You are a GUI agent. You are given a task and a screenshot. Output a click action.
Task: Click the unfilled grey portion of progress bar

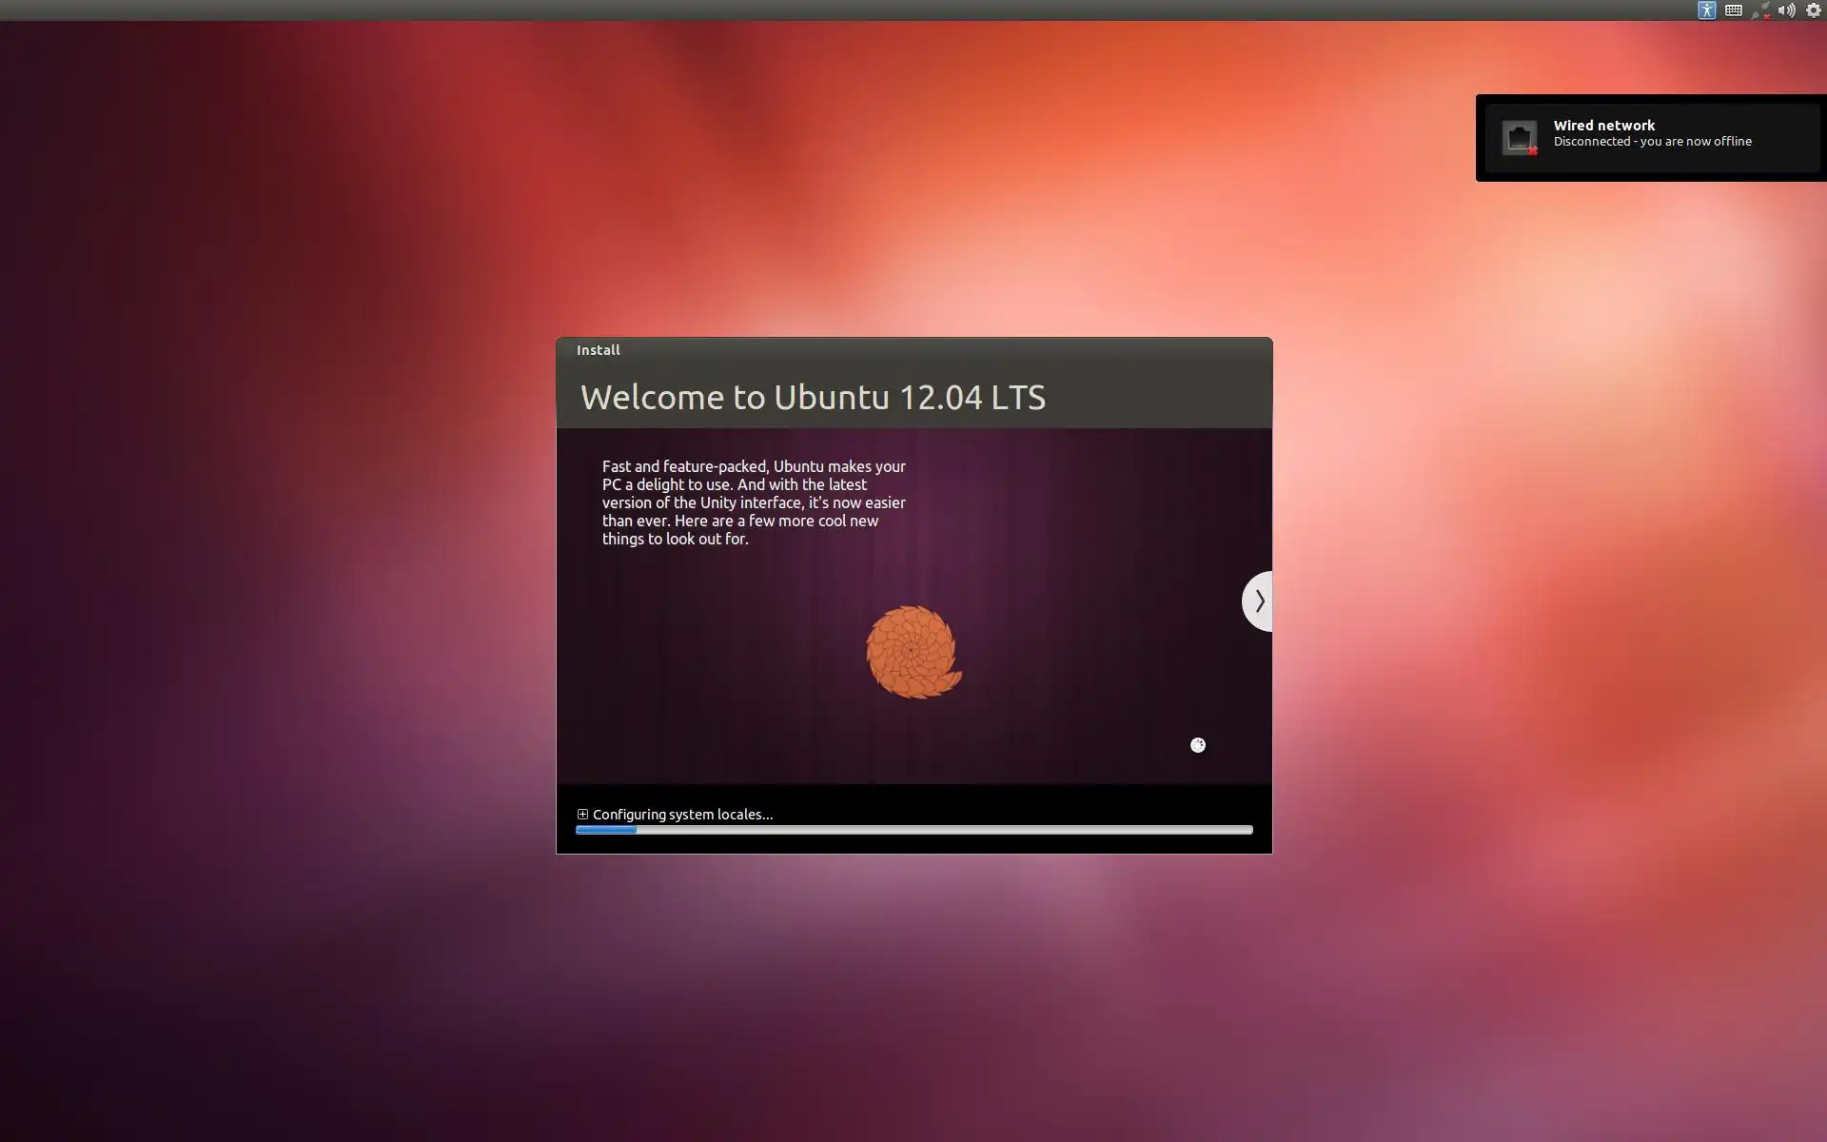tap(942, 830)
